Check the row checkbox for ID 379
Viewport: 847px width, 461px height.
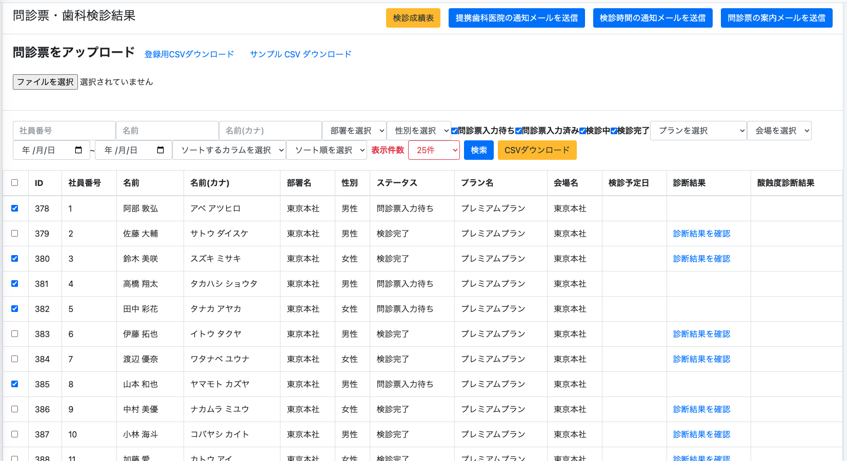(15, 234)
